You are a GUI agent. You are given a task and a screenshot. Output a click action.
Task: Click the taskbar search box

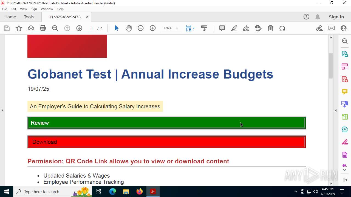(53, 192)
